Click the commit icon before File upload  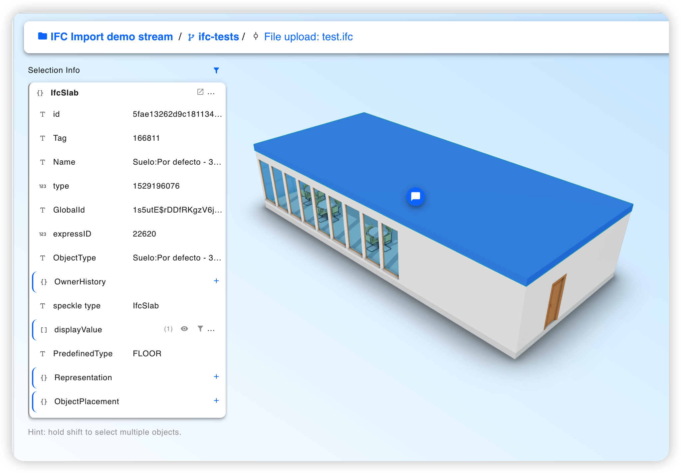[x=256, y=36]
